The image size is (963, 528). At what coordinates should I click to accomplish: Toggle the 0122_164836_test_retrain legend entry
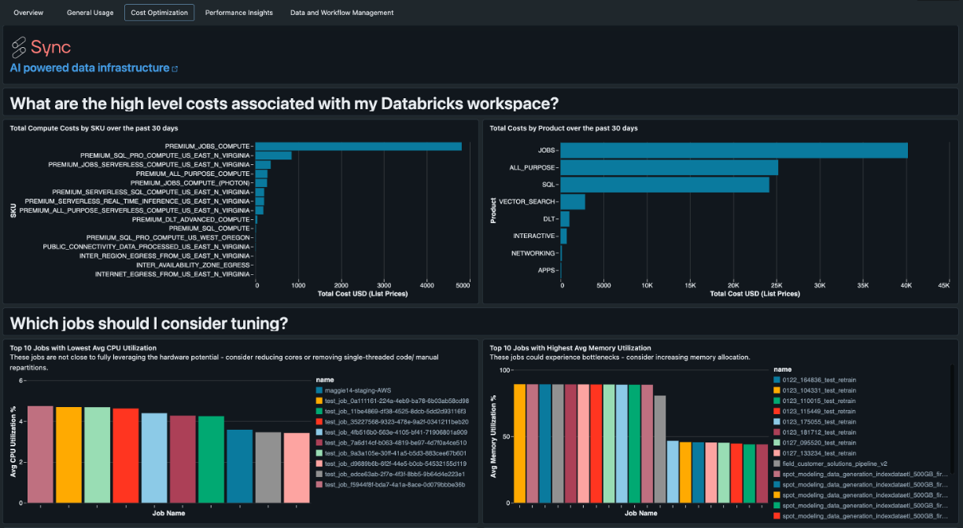814,379
